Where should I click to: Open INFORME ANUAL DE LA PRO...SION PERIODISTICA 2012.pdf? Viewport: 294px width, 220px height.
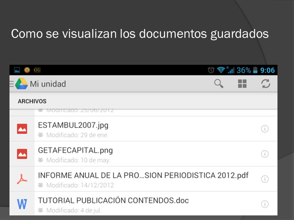pyautogui.click(x=143, y=179)
